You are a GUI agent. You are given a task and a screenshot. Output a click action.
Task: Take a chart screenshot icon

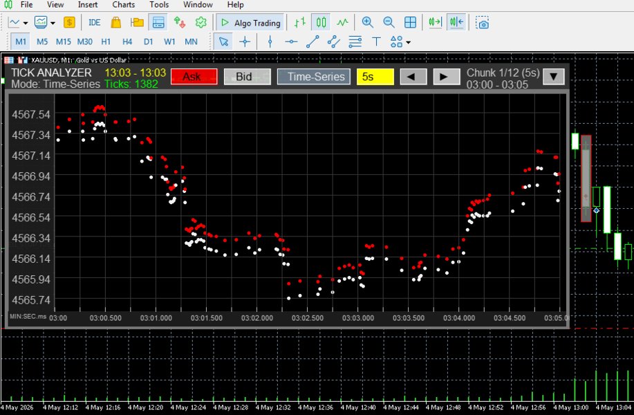click(x=482, y=23)
